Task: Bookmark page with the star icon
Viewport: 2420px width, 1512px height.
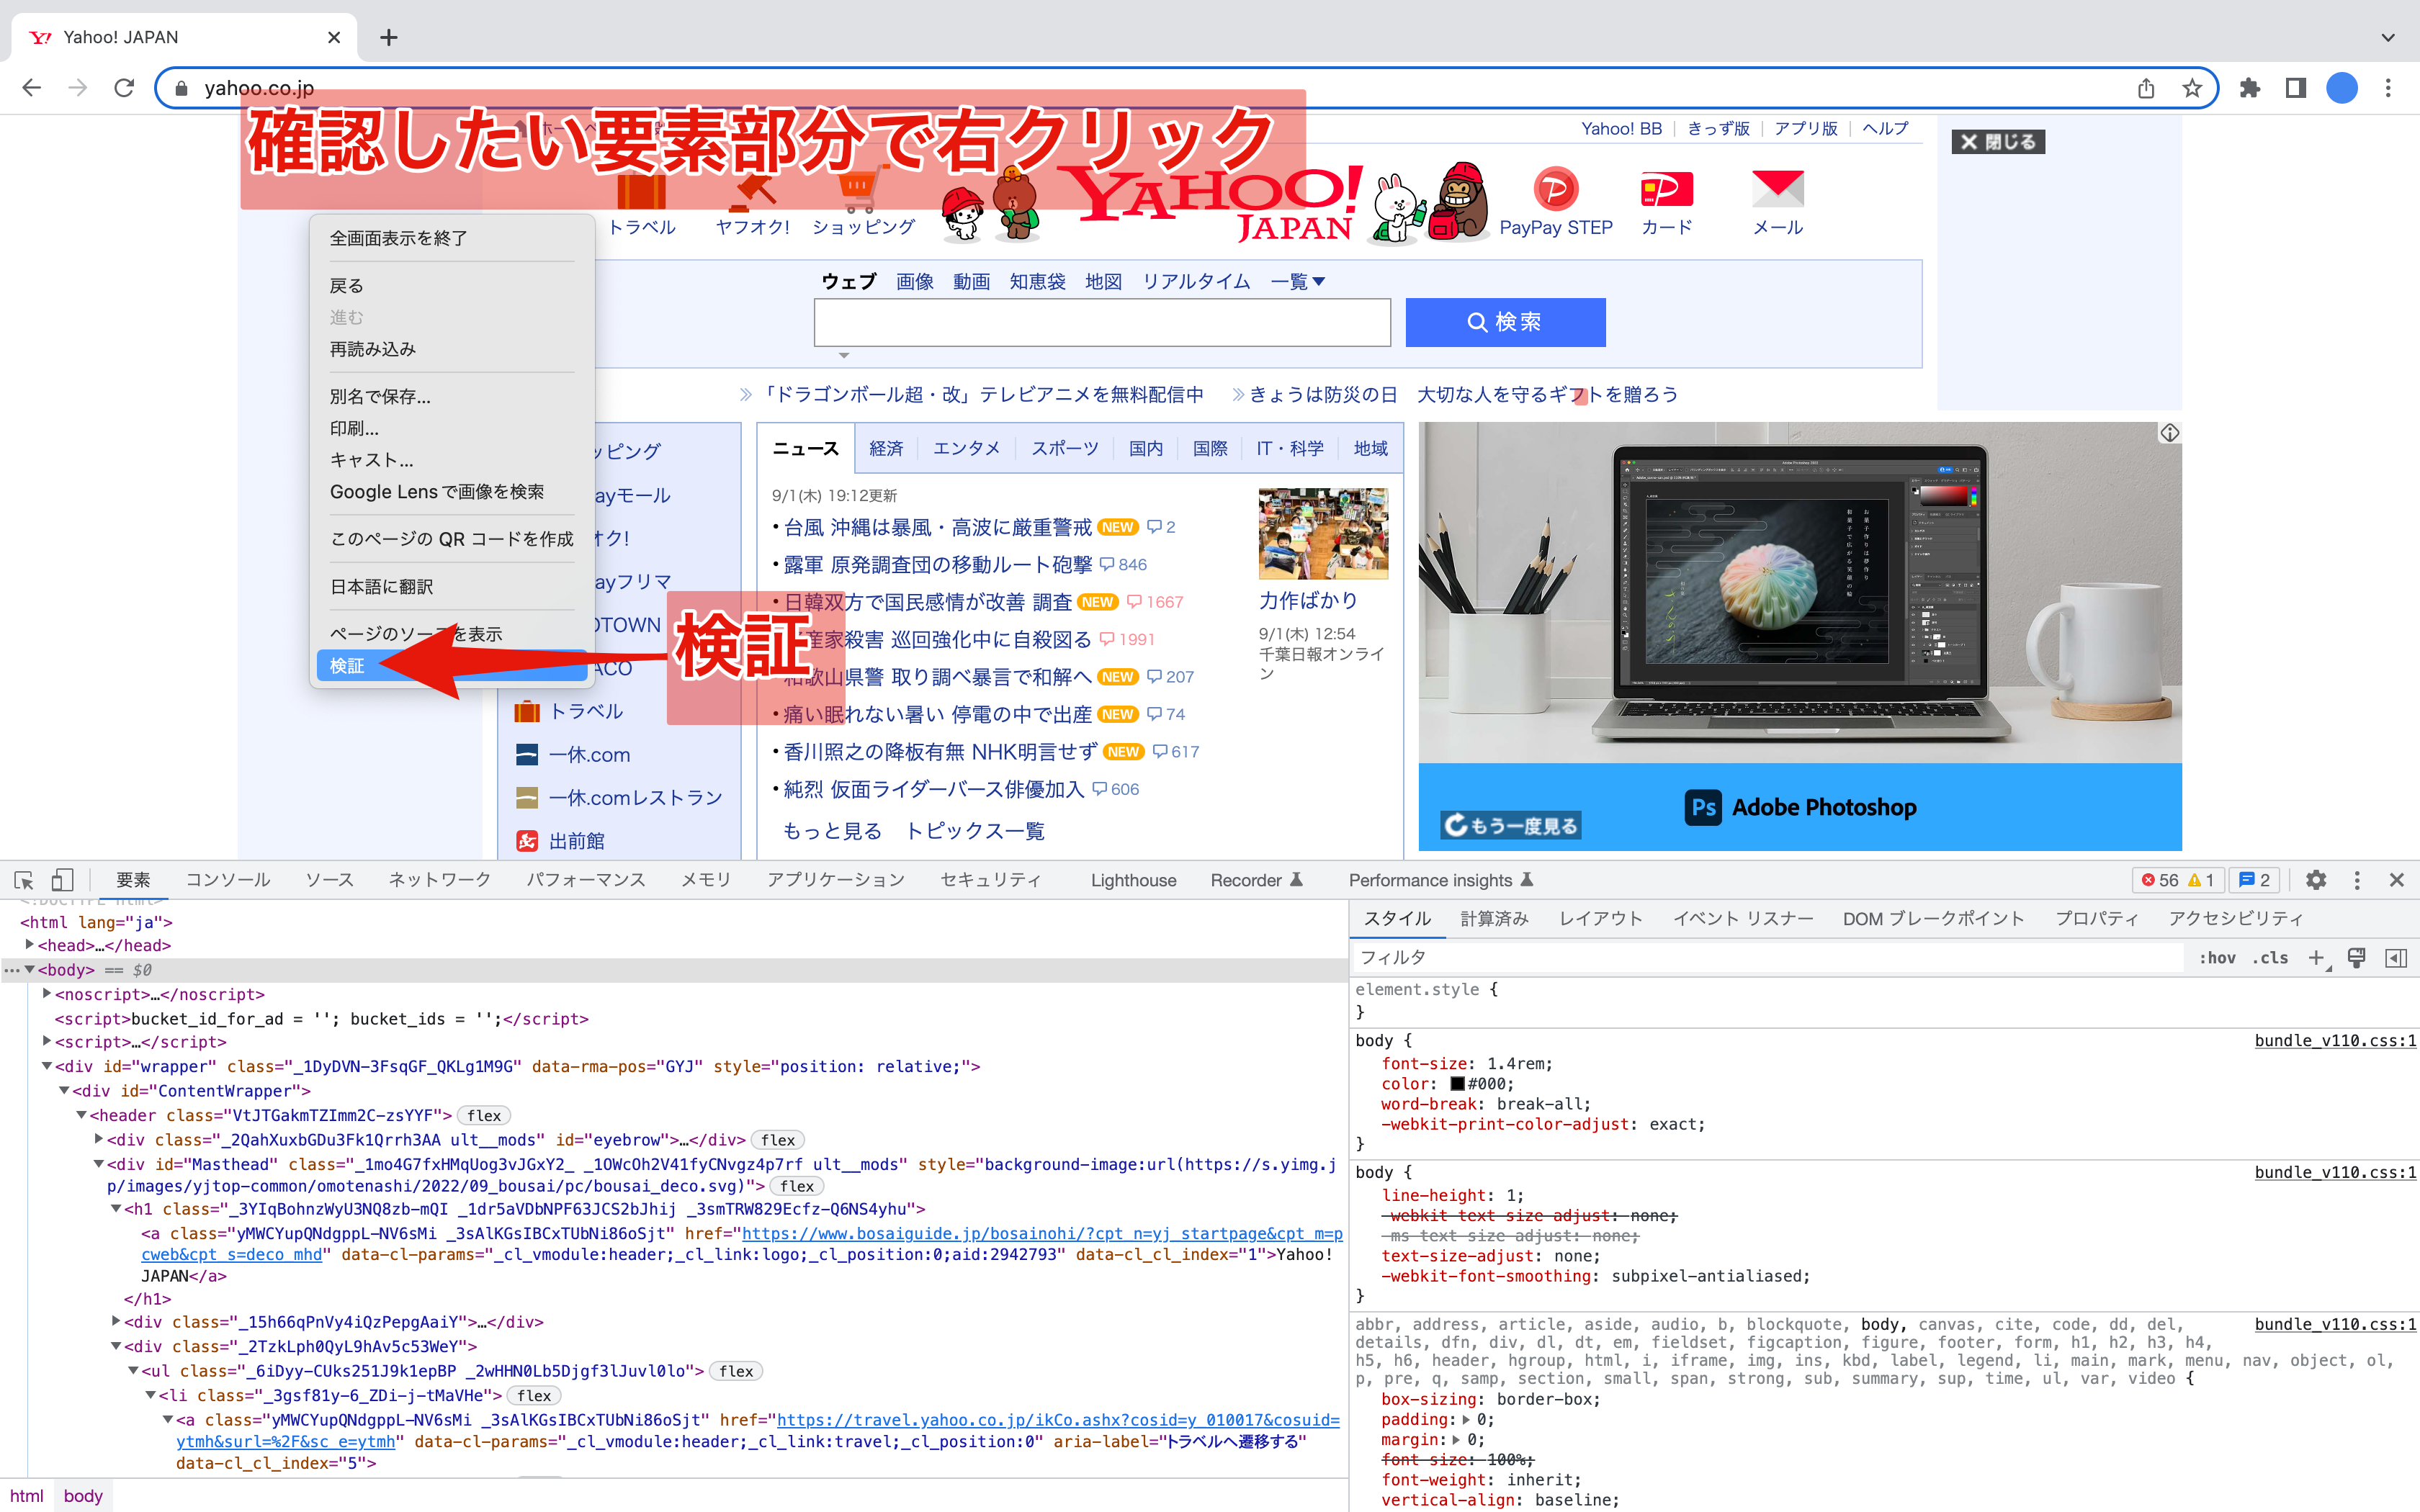Action: [x=2192, y=88]
